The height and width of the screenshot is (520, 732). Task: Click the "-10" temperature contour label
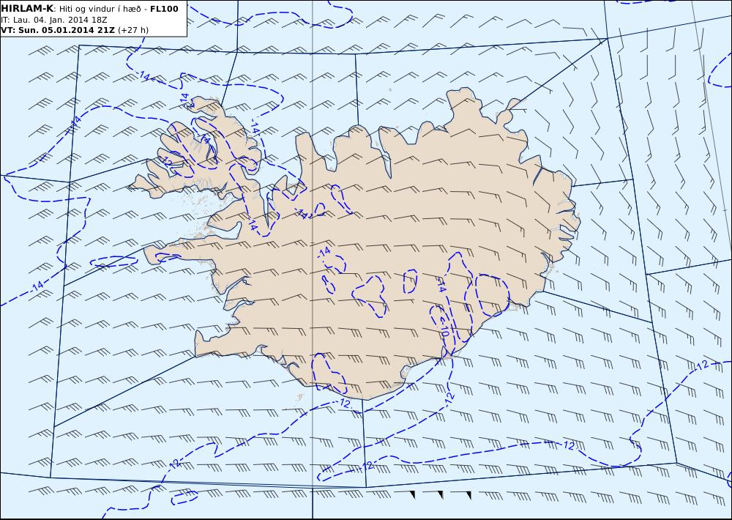click(x=444, y=329)
